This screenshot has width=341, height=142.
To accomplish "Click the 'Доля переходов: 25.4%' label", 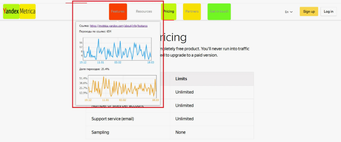I will pyautogui.click(x=94, y=69).
